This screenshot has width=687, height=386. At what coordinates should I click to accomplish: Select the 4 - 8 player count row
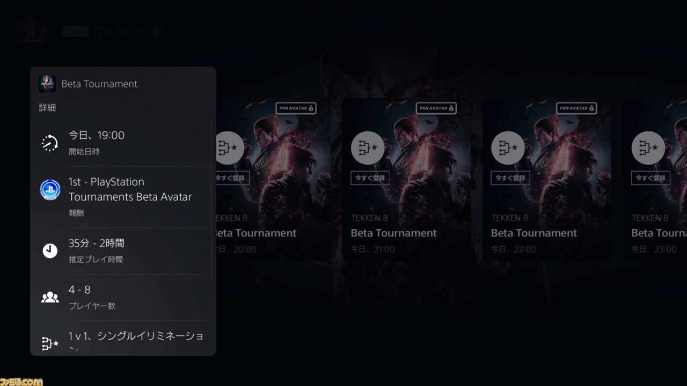click(123, 297)
